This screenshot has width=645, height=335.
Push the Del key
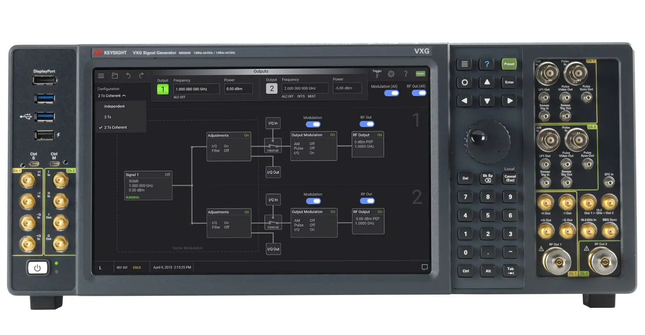465,178
